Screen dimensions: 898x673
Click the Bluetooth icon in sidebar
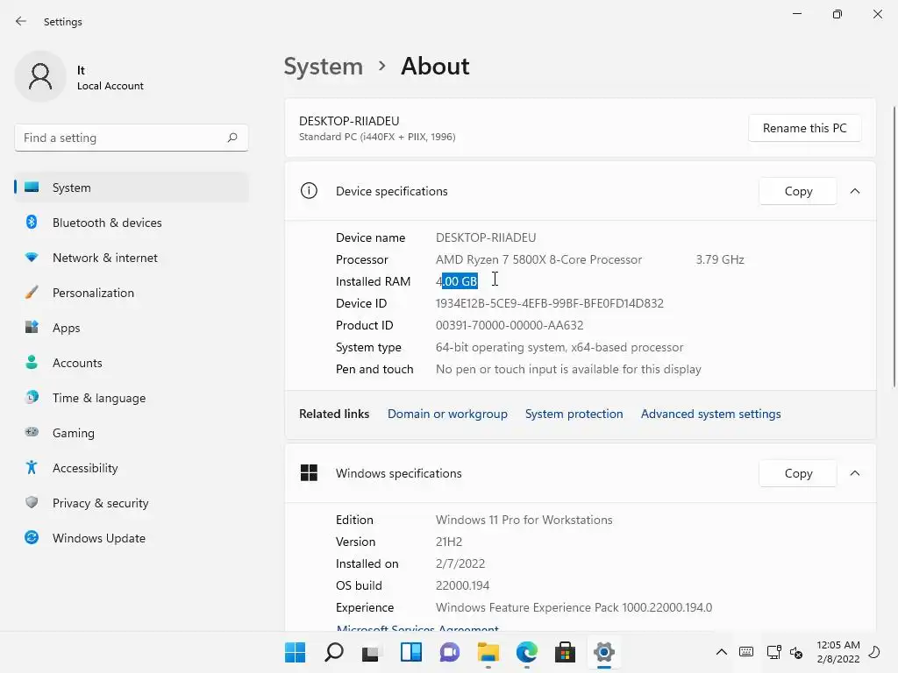coord(32,222)
